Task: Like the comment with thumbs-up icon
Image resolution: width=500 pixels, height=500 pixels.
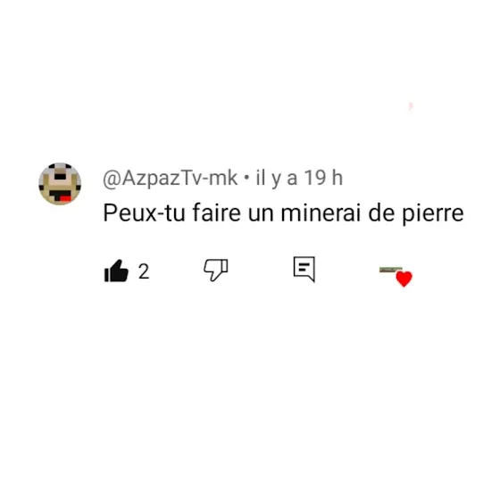Action: (x=116, y=271)
